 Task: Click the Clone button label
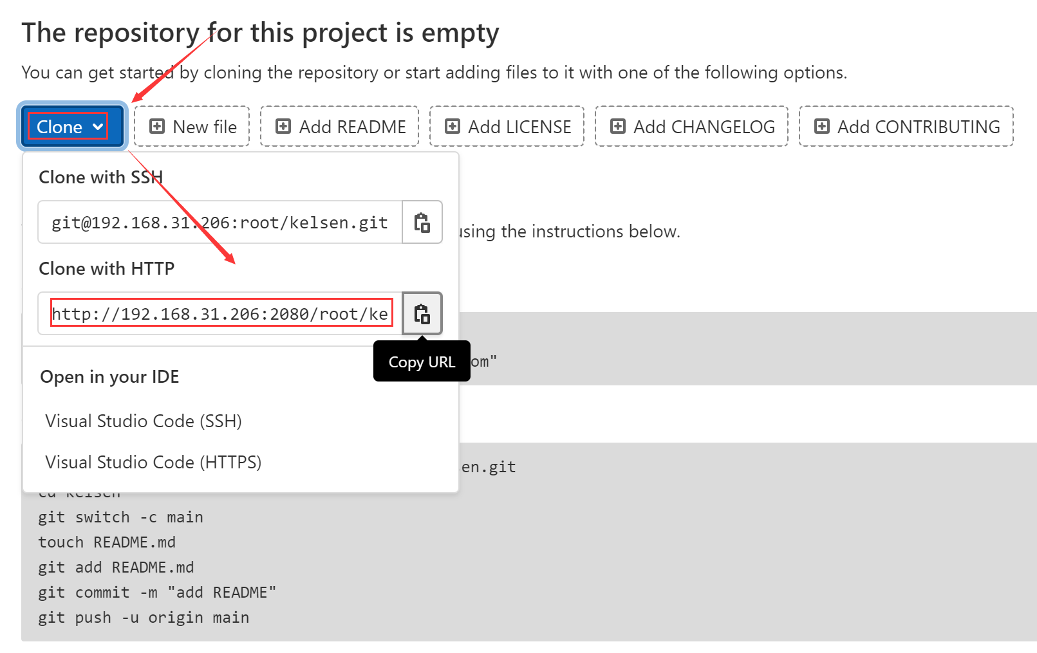click(x=59, y=127)
